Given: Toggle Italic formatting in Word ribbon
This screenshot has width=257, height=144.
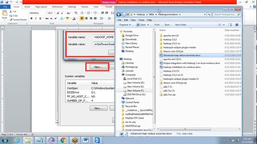Looking at the screenshot, I should tap(36, 18).
